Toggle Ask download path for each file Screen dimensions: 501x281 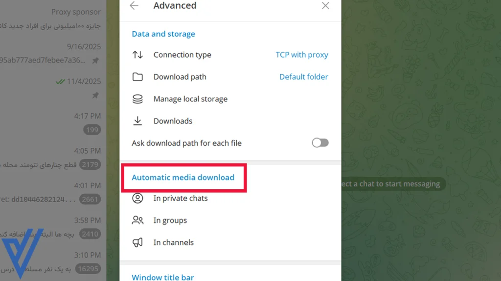[x=320, y=143]
